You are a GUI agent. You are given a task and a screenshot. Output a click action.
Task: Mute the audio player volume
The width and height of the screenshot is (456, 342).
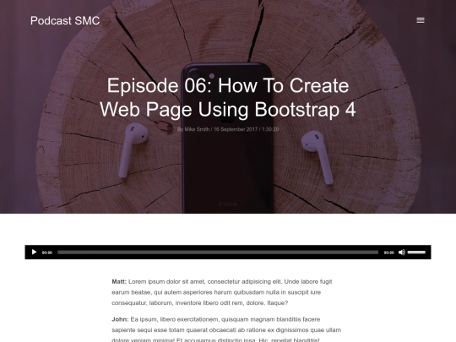[402, 252]
